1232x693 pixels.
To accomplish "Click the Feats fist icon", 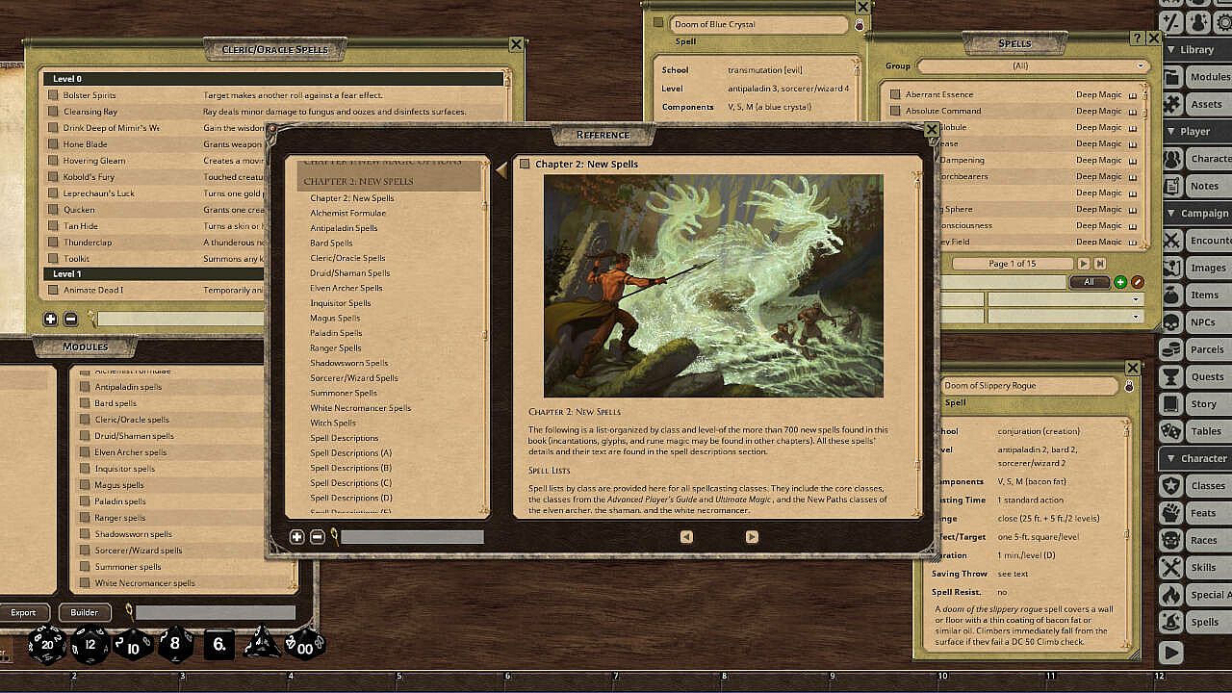I will (1171, 513).
